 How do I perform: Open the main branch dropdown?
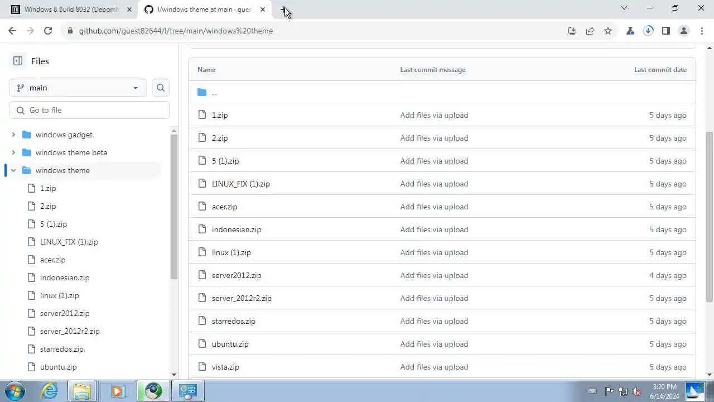point(78,88)
